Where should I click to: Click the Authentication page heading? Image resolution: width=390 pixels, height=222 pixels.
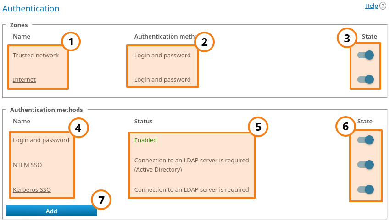[31, 9]
